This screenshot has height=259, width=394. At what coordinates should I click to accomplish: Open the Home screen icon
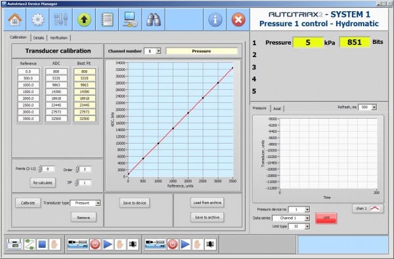(15, 20)
